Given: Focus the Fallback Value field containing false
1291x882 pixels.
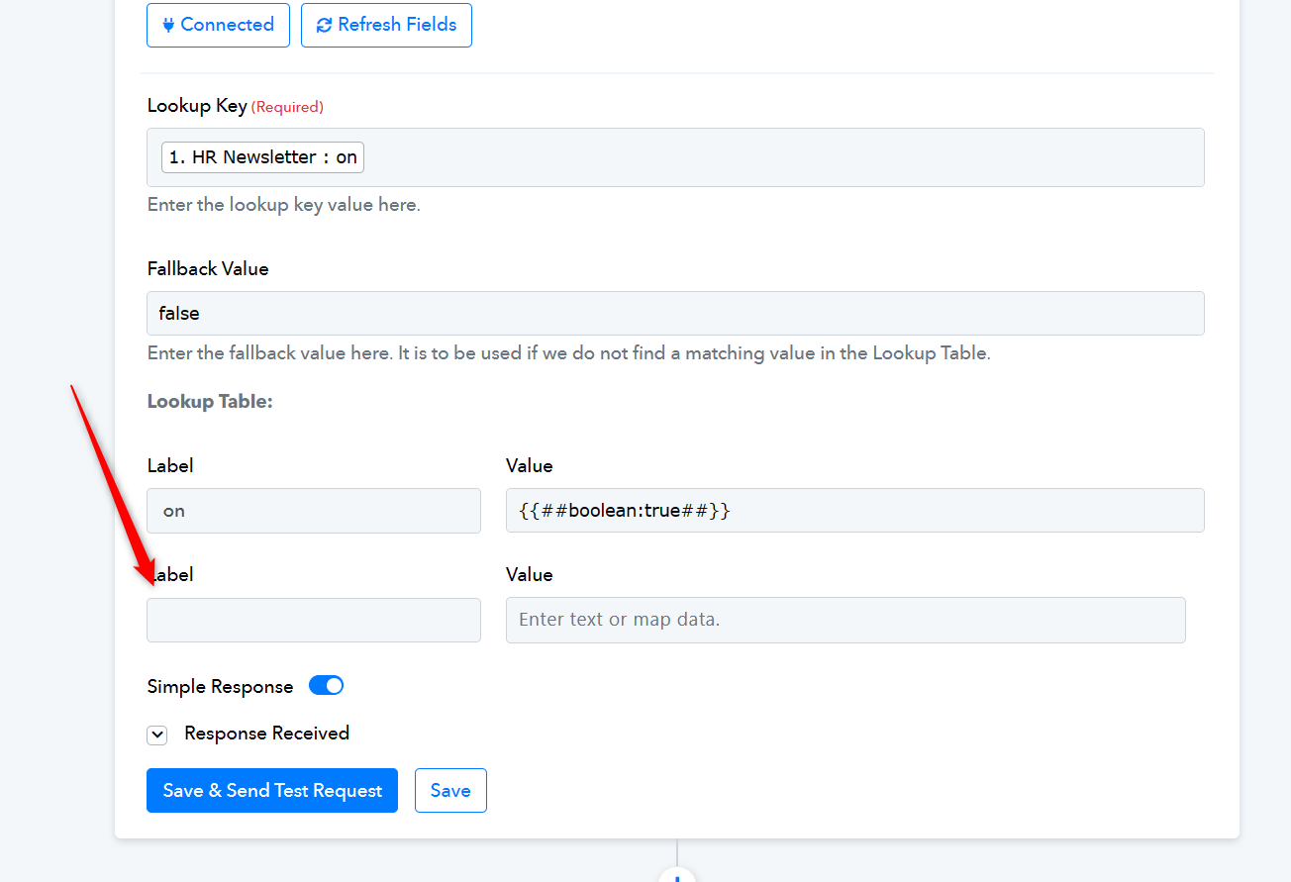Looking at the screenshot, I should pos(675,313).
